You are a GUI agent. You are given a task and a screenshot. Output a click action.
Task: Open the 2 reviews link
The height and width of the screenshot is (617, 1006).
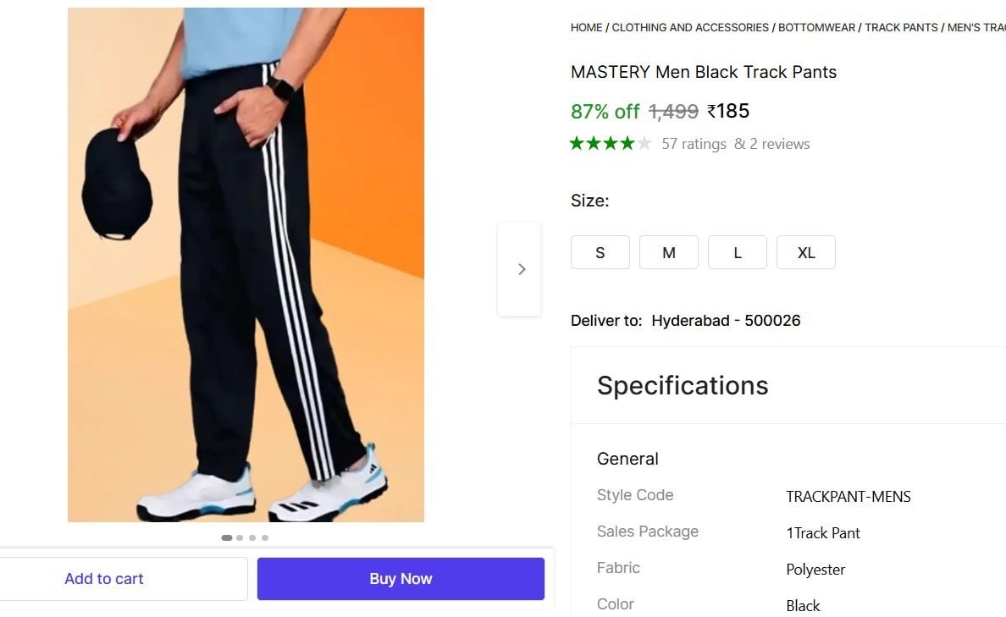771,143
